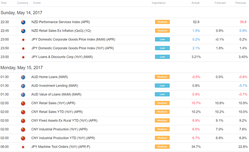This screenshot has width=249, height=152.
Task: Open AUD Home Loans (MAR) event
Action: 49,77
